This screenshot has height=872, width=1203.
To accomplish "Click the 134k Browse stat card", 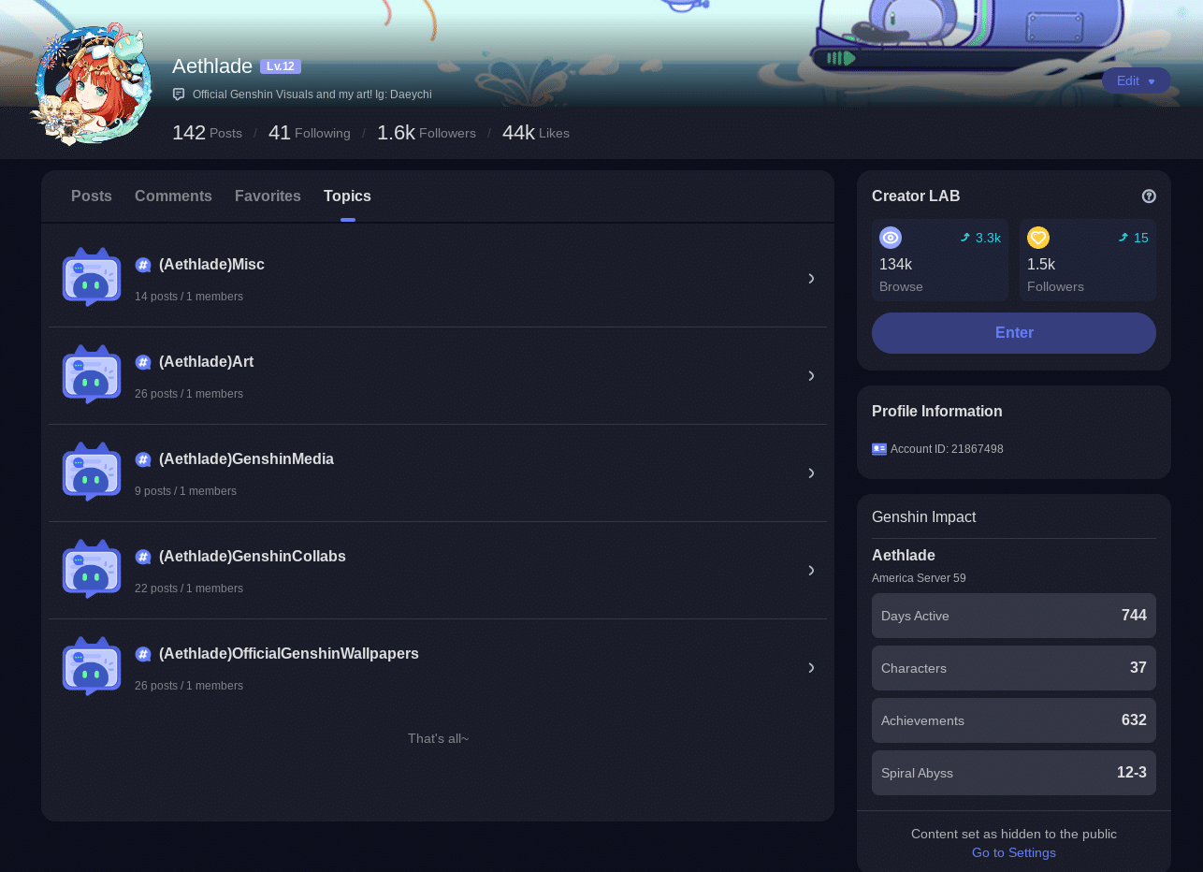I will pos(940,260).
